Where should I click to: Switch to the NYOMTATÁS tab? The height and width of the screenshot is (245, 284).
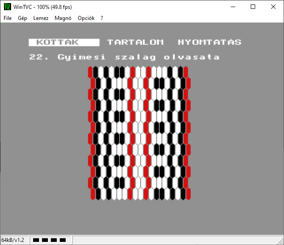209,43
